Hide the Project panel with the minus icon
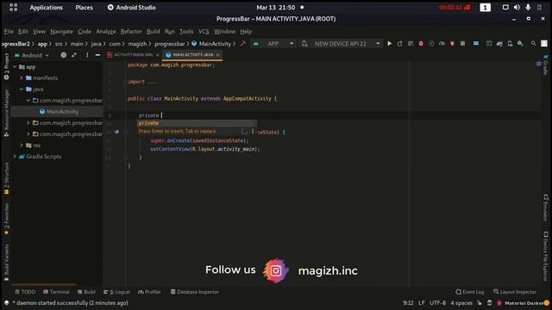552x310 pixels. (x=97, y=55)
